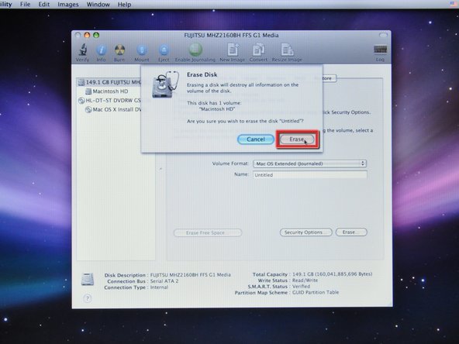459x344 pixels.
Task: Click the orange minimize window button
Action: pyautogui.click(x=87, y=35)
